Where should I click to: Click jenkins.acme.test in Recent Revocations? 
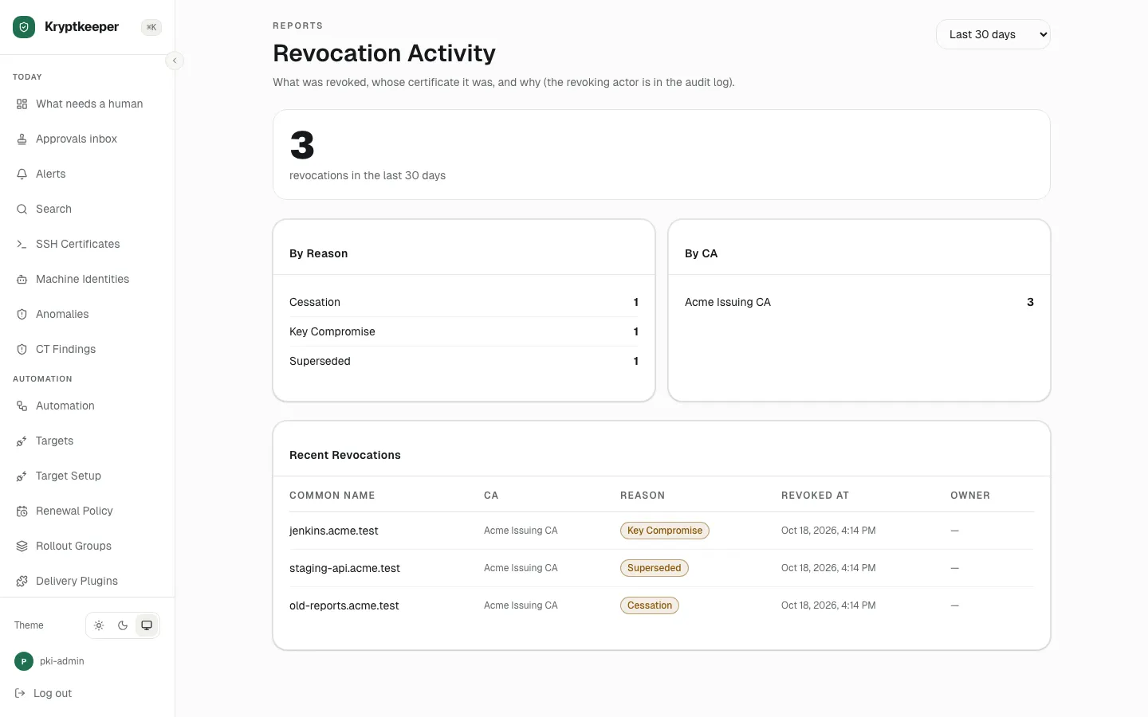(x=334, y=531)
